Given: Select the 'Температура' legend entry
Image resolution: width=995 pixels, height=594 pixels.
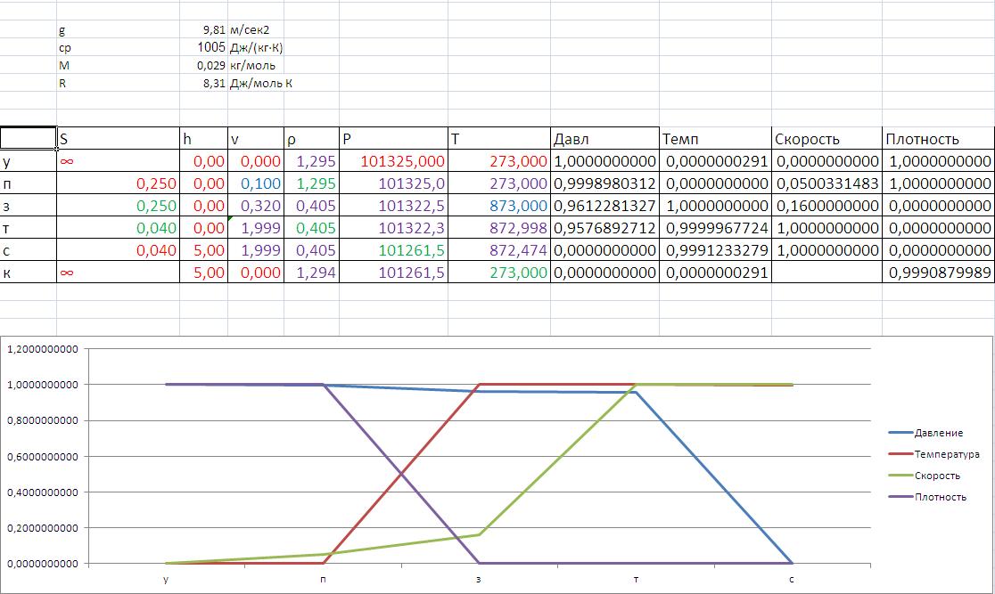Looking at the screenshot, I should (x=946, y=454).
